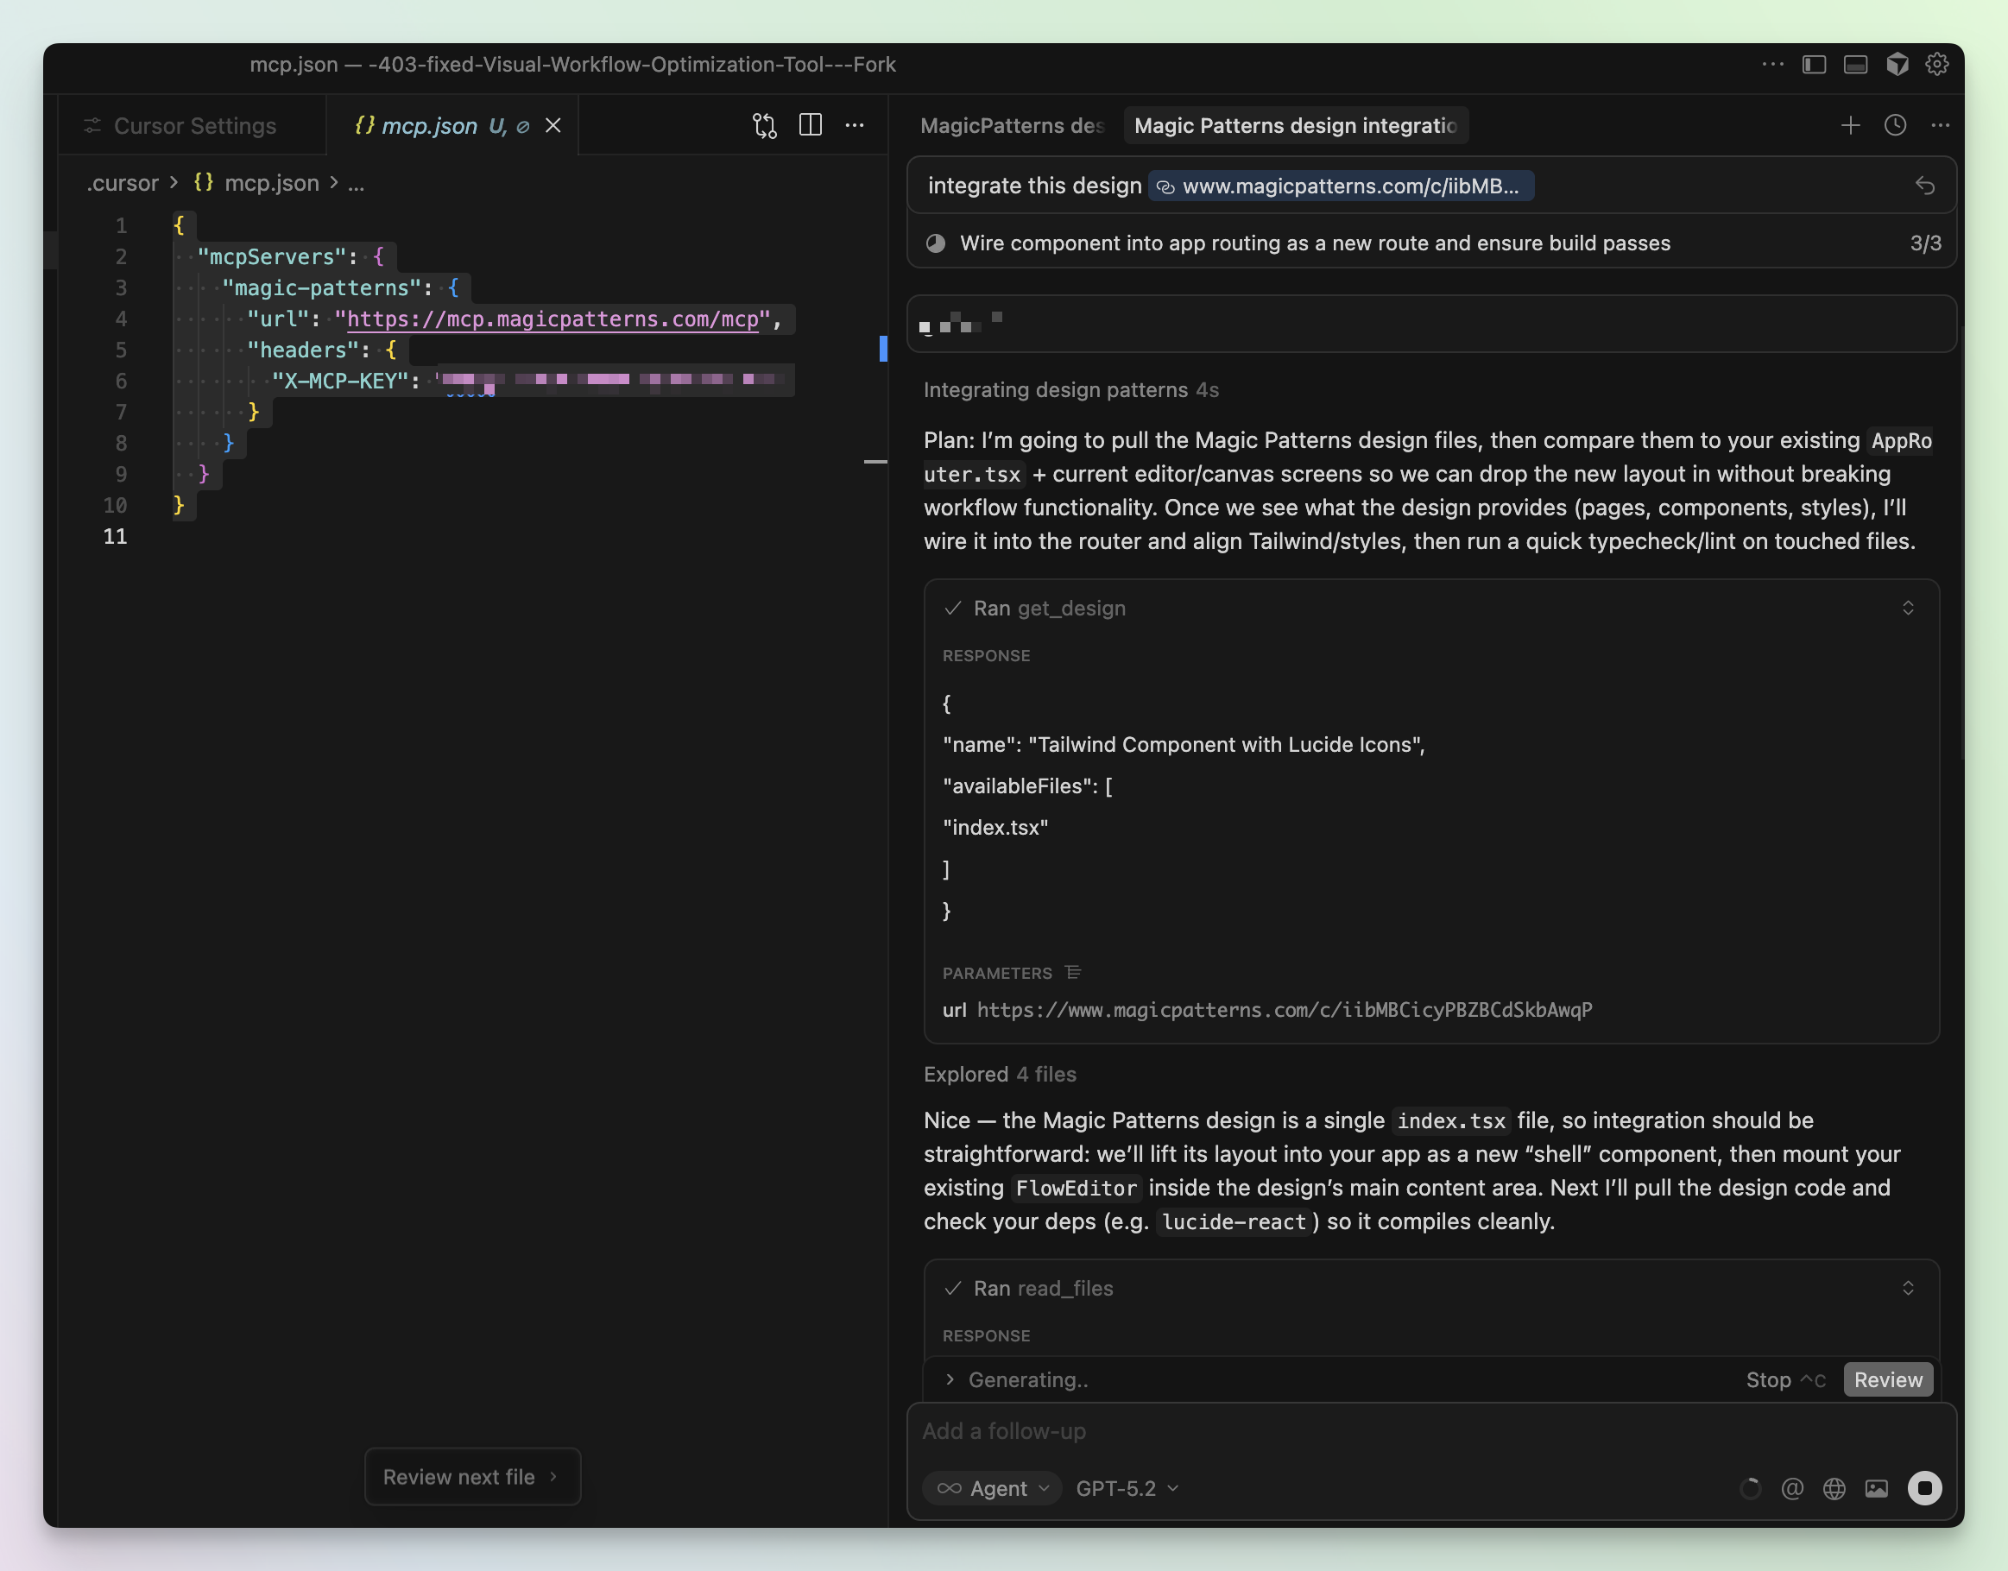Click the @ mention context icon
The width and height of the screenshot is (2008, 1571).
(x=1792, y=1488)
